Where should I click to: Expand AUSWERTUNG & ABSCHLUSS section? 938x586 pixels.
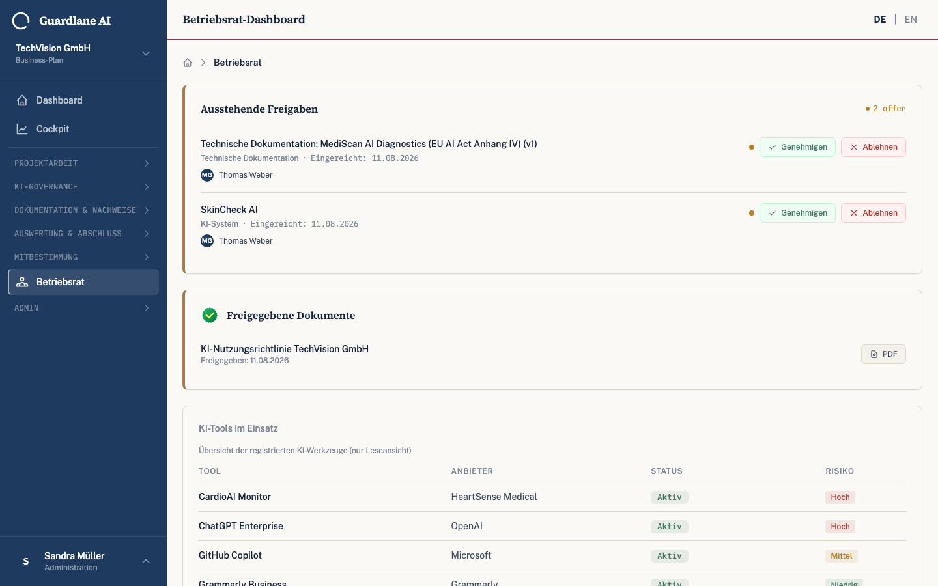(83, 234)
